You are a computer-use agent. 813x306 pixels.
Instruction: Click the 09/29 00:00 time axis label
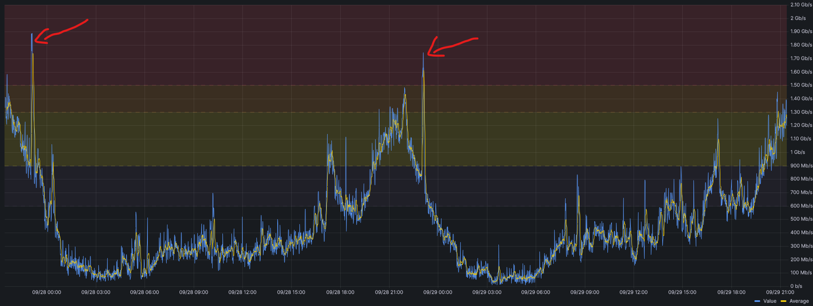pyautogui.click(x=438, y=292)
